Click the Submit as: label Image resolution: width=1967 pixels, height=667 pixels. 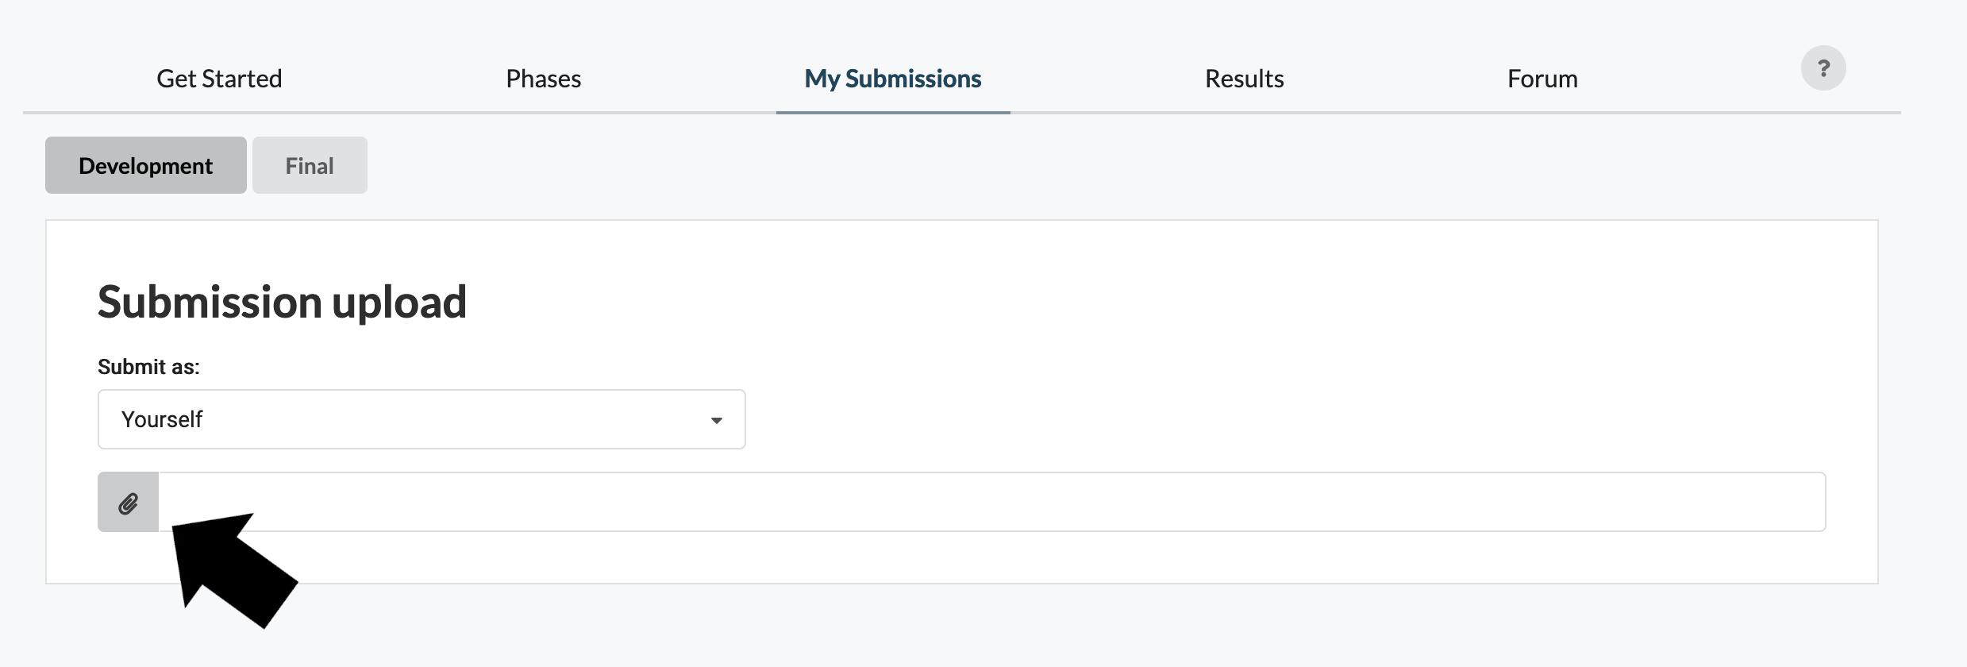click(x=148, y=367)
